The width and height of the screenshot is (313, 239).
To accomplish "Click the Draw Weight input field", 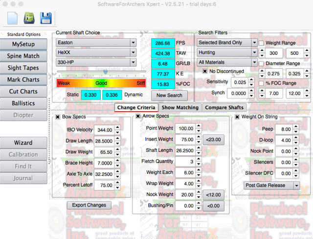I will tap(104, 152).
